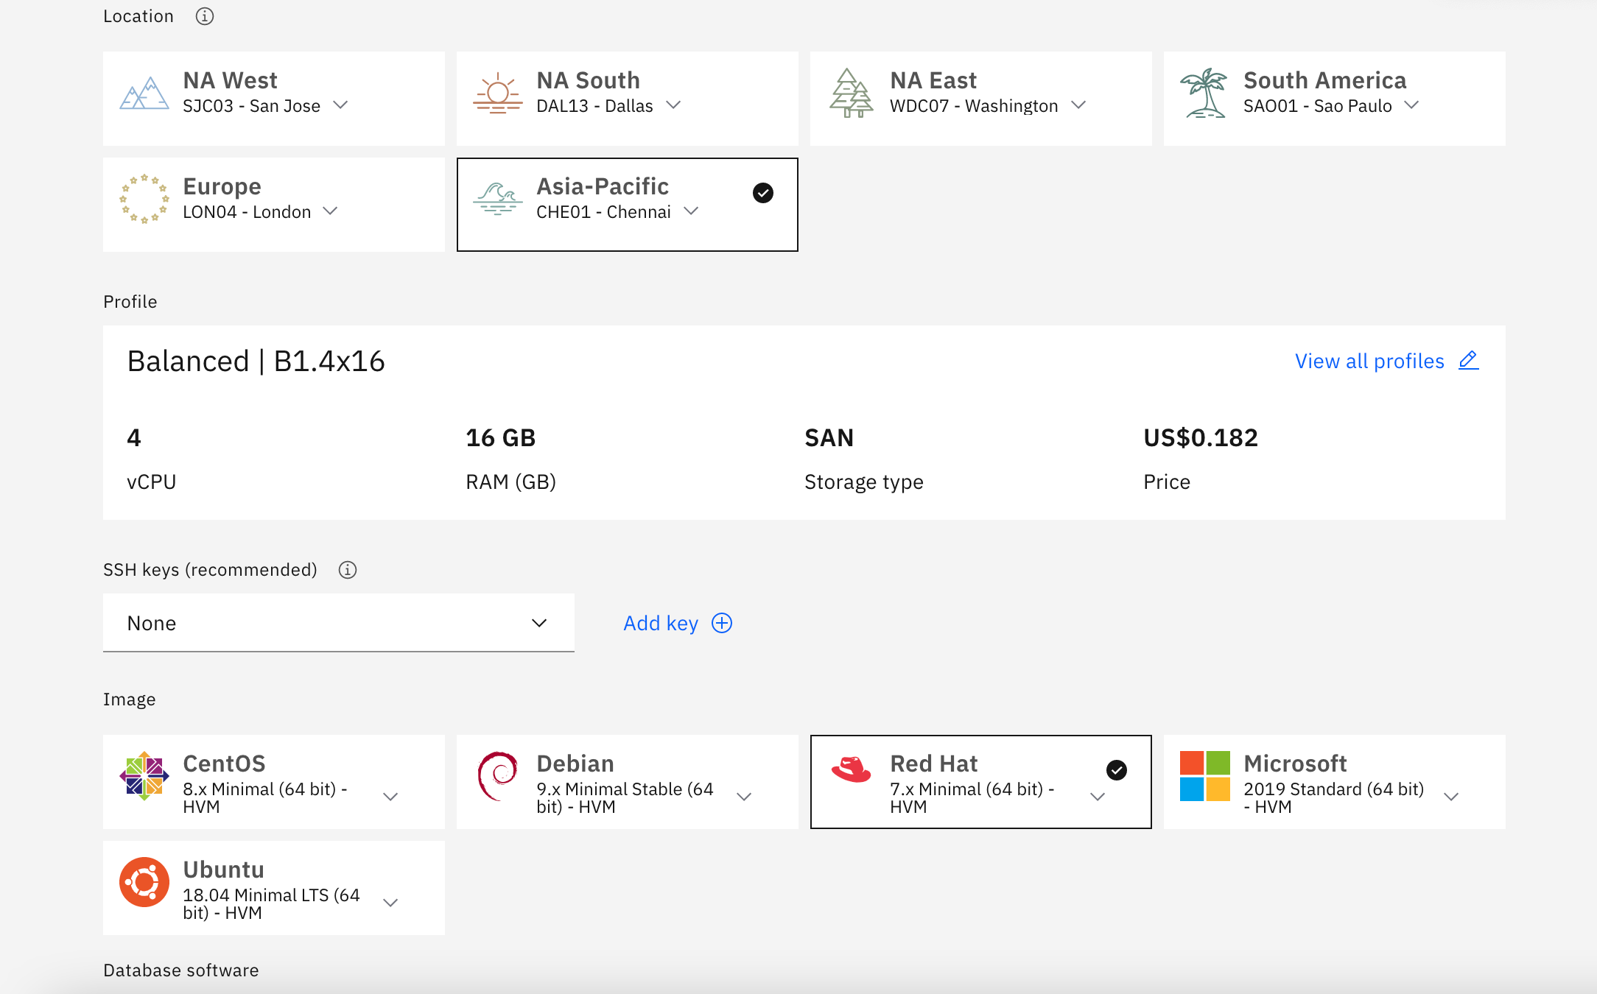This screenshot has width=1597, height=994.
Task: Click the Red Hat selected checkmark
Action: 1116,770
